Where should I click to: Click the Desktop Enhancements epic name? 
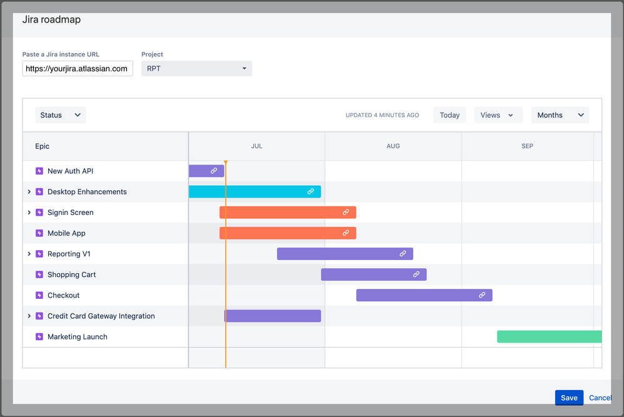point(87,192)
